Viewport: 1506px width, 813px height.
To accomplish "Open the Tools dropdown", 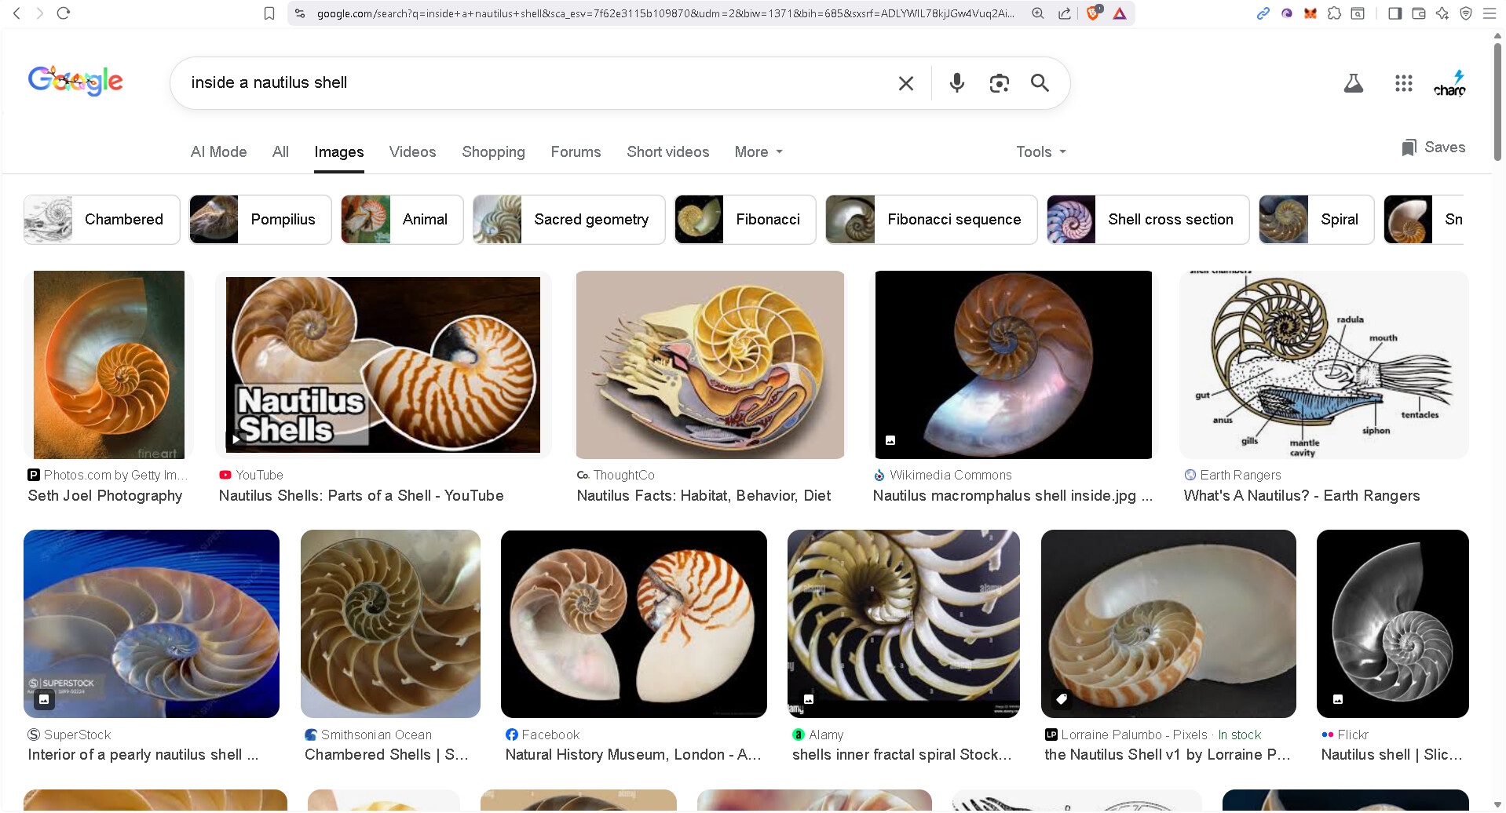I will coord(1040,151).
